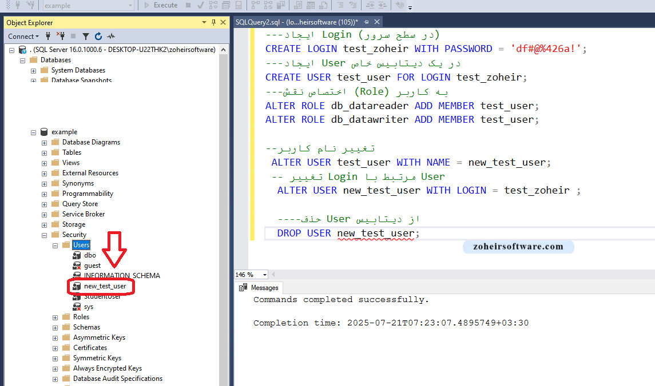The width and height of the screenshot is (655, 386).
Task: Click the Filter funnel icon
Action: (86, 37)
